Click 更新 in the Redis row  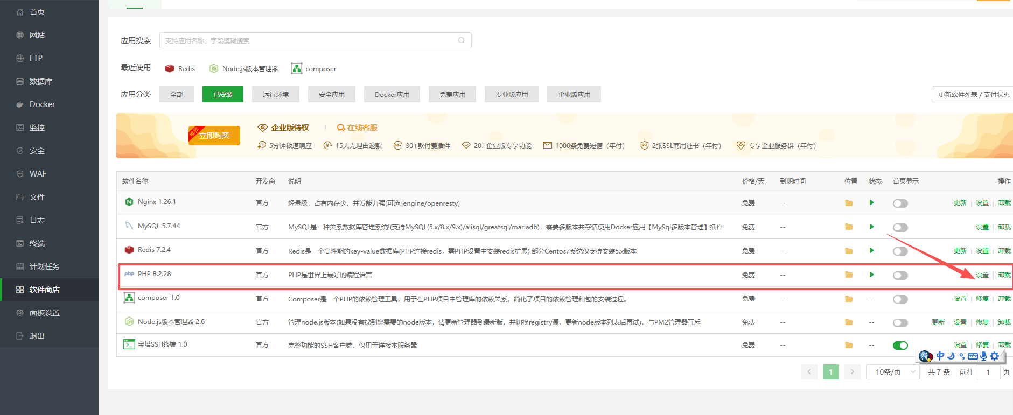[960, 251]
